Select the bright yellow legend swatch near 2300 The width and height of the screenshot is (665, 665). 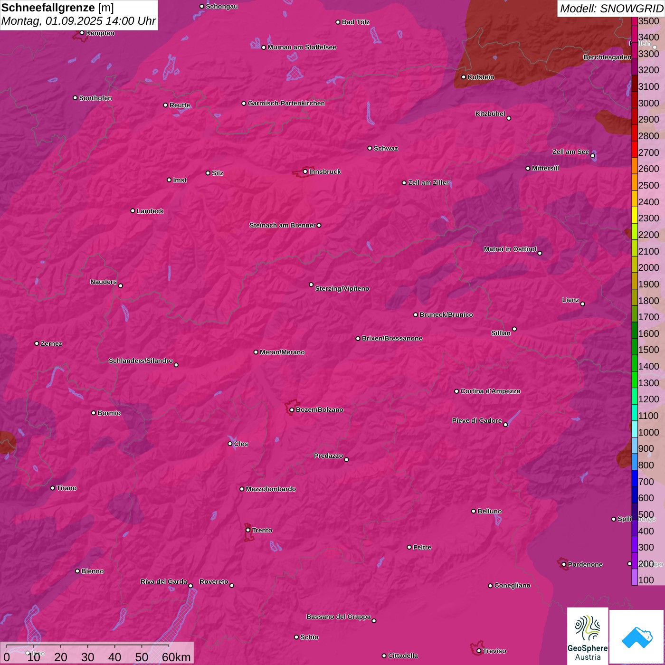[x=635, y=215]
